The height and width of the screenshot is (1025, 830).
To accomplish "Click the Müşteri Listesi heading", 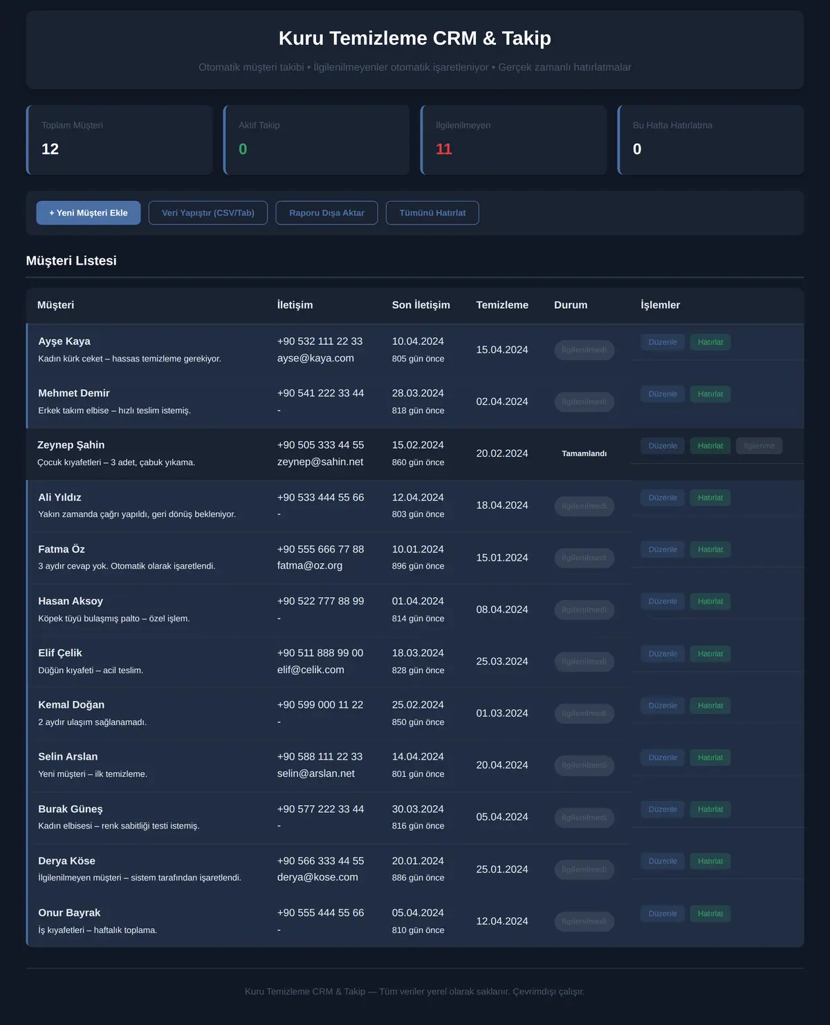I will pos(71,261).
